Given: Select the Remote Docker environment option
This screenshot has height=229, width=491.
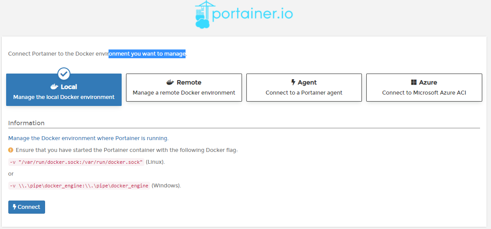Looking at the screenshot, I should point(184,88).
